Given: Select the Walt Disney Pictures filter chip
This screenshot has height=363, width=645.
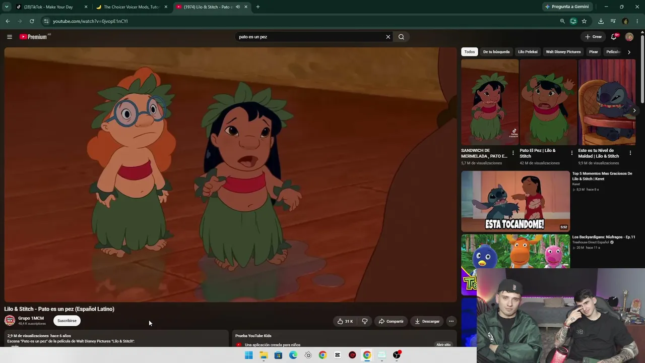Looking at the screenshot, I should click(563, 52).
